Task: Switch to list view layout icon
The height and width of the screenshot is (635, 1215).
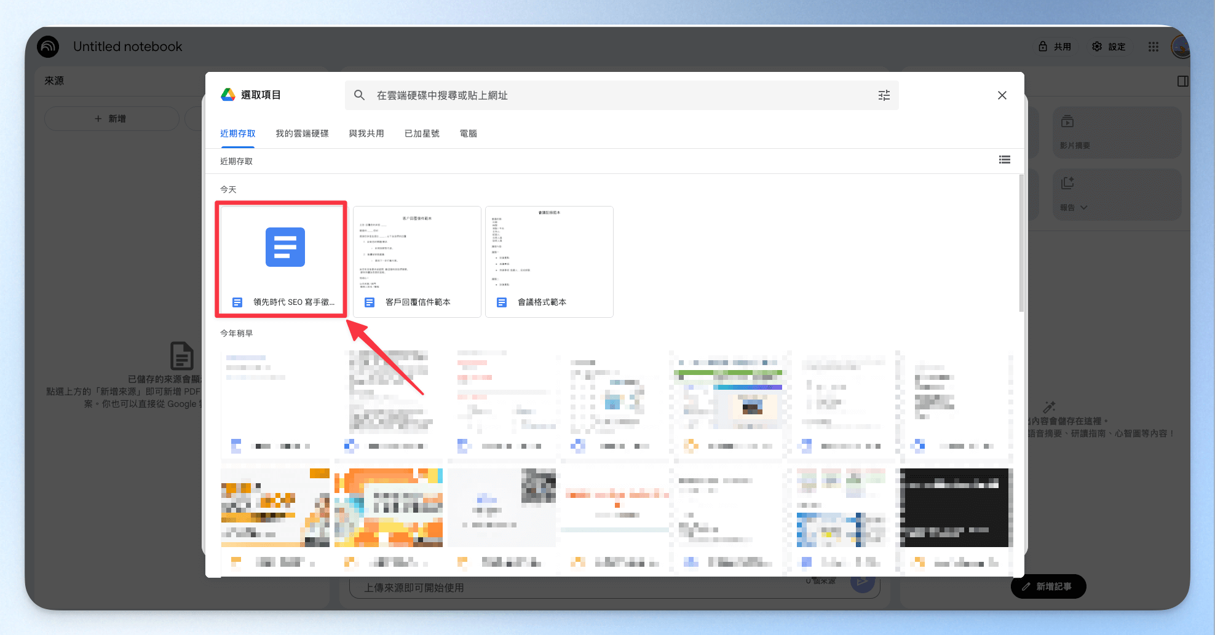Action: coord(1005,160)
